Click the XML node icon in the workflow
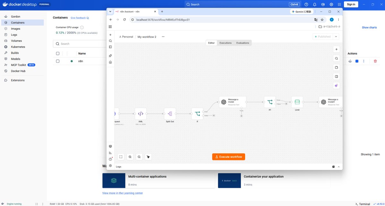The width and height of the screenshot is (385, 206). coord(141,113)
